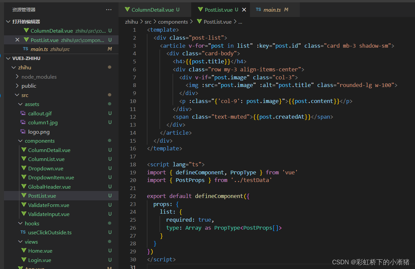
Task: Click TS icon on main.ts tab
Action: click(258, 10)
